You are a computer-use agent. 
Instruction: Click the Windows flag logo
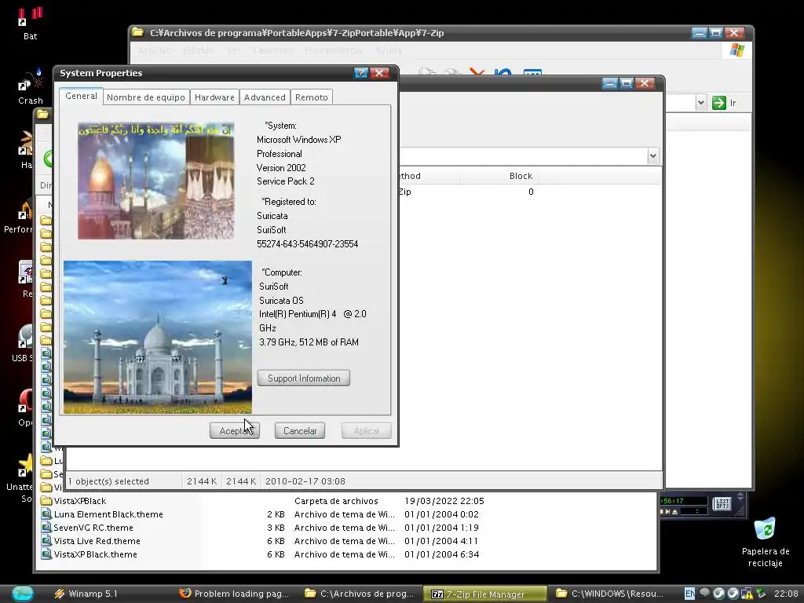pyautogui.click(x=736, y=50)
